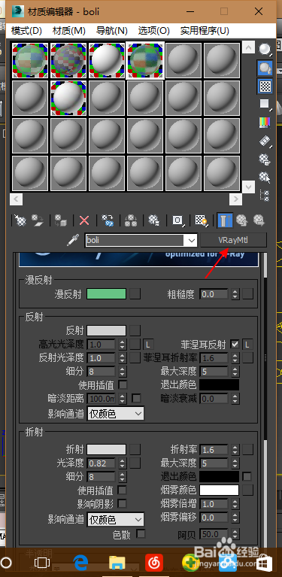
Task: Click Go Forward to Sibling icon
Action: tap(259, 220)
